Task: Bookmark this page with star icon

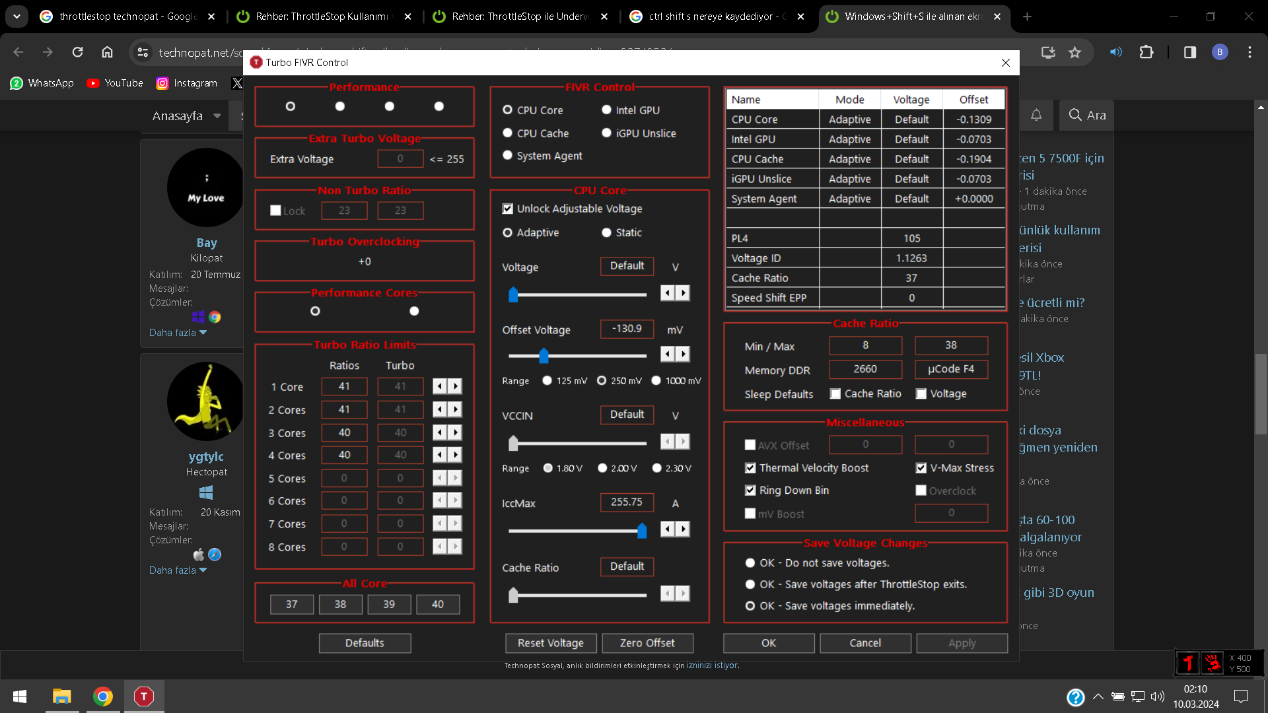Action: pyautogui.click(x=1075, y=52)
